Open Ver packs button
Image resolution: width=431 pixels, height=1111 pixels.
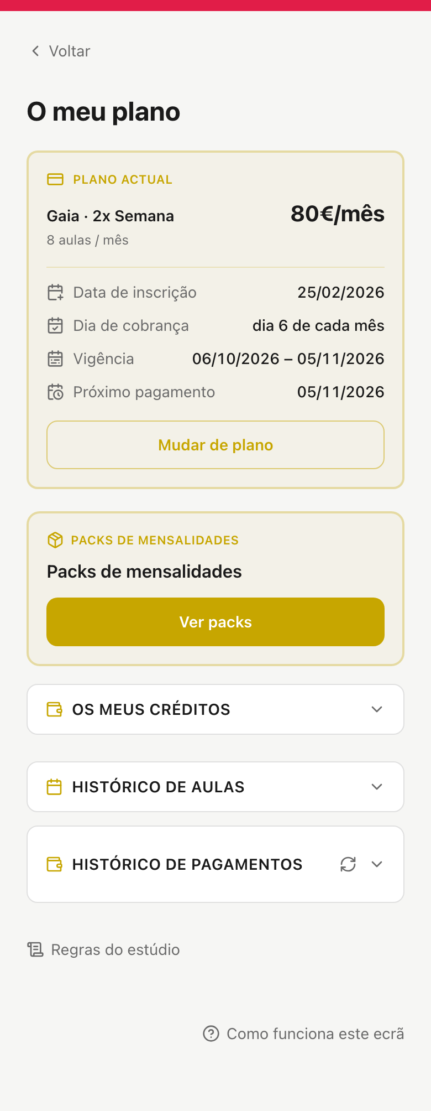[x=215, y=622]
